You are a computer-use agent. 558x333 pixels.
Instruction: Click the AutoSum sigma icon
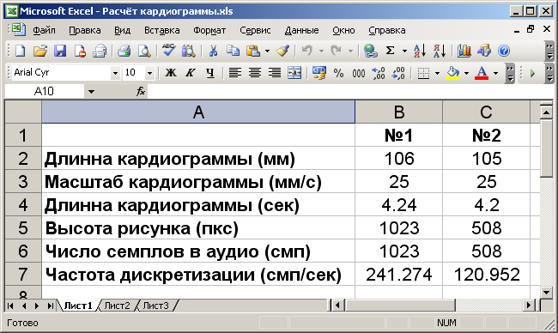click(391, 51)
